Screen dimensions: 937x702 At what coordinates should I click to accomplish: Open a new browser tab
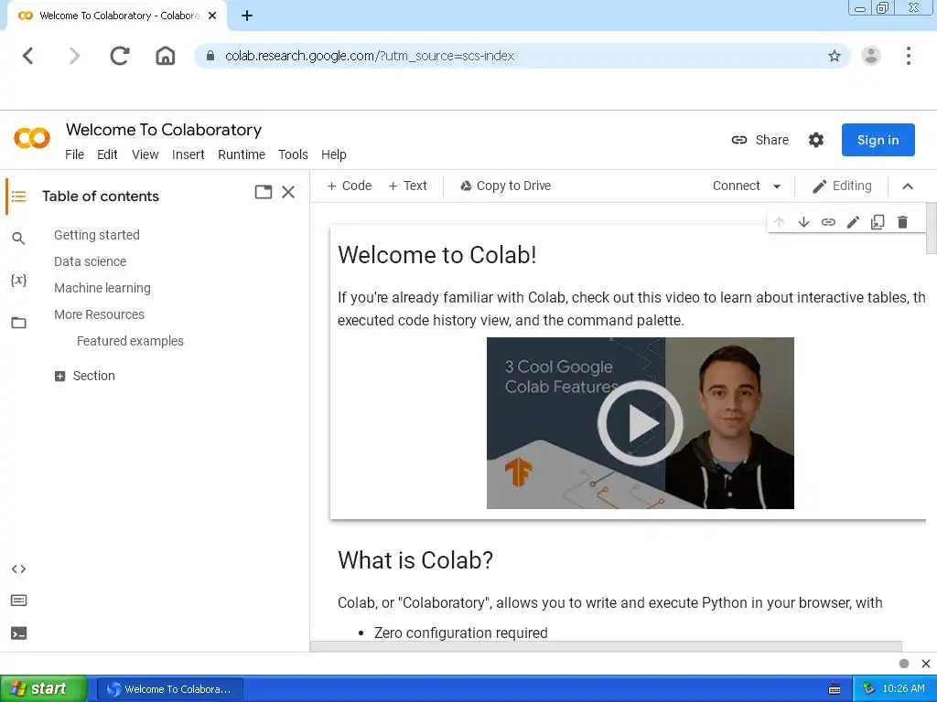[x=247, y=16]
